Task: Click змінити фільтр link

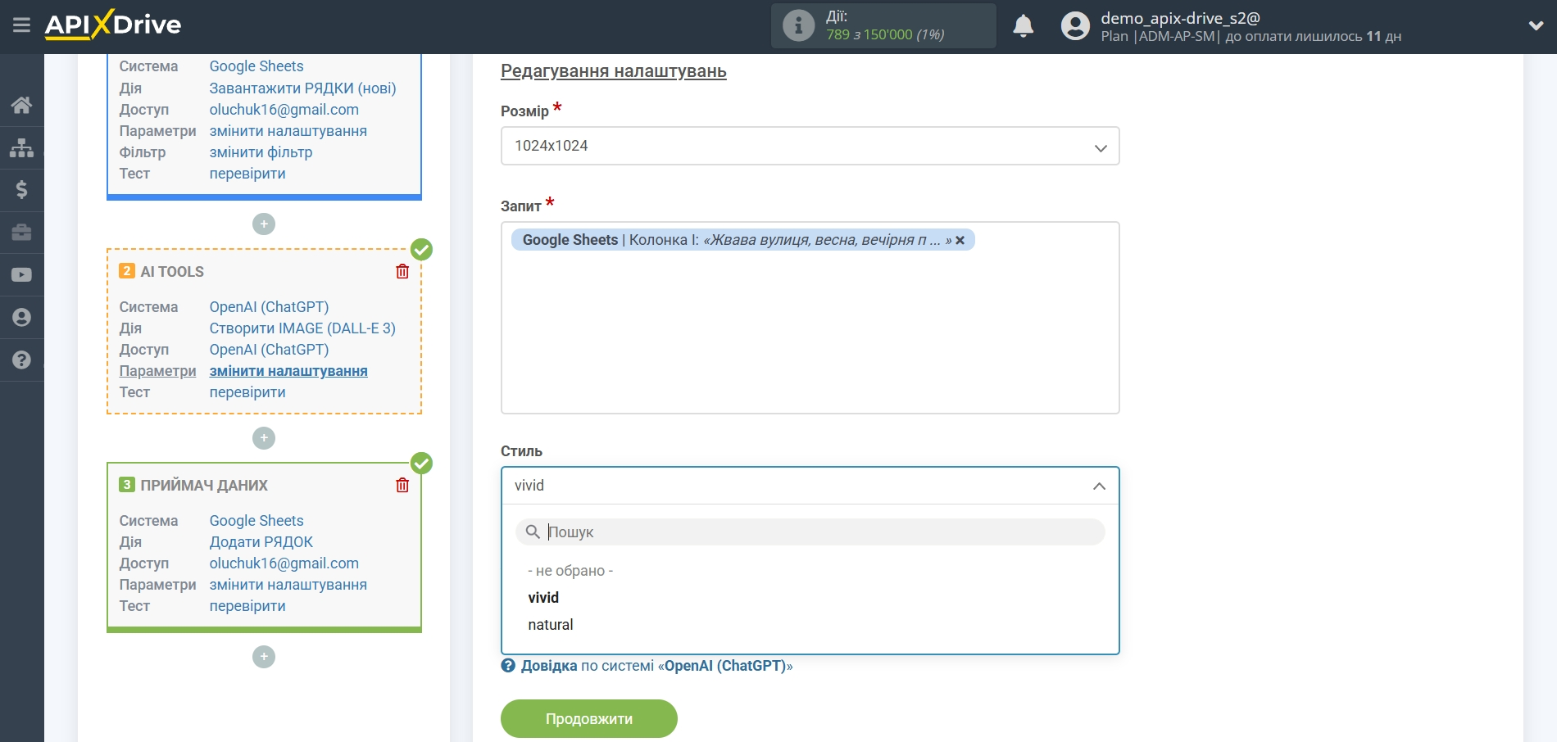Action: 261,152
